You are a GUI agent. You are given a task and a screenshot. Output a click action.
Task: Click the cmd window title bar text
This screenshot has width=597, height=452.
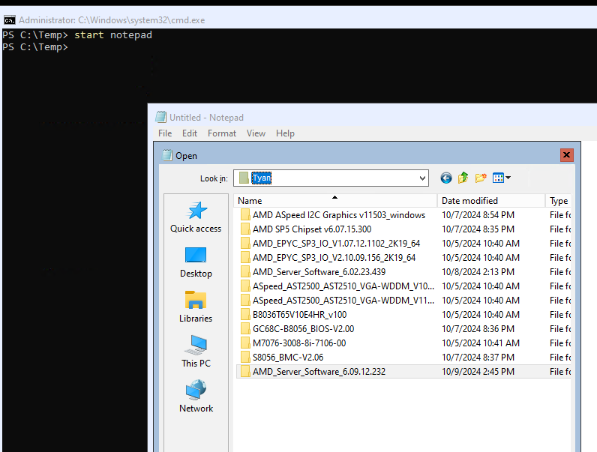coord(112,19)
